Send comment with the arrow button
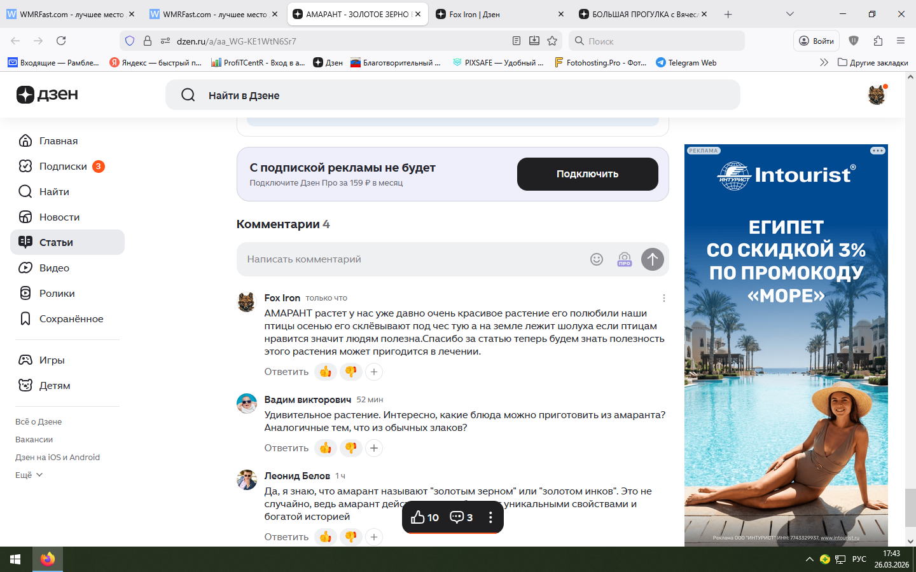This screenshot has width=916, height=572. point(653,259)
